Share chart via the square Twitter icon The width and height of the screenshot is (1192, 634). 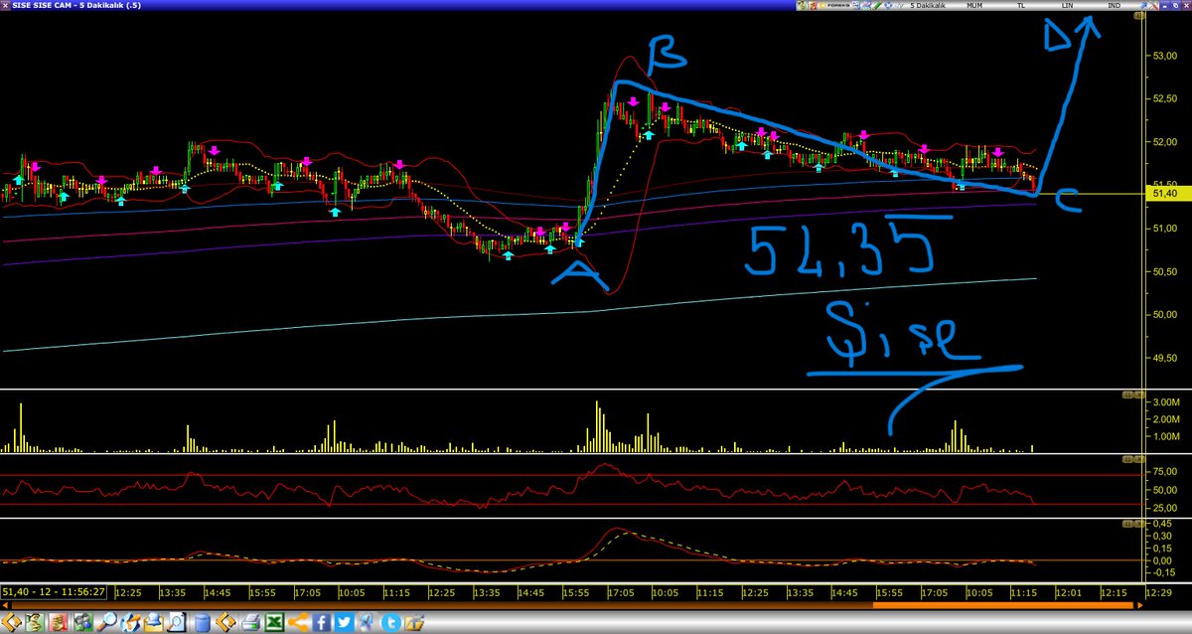(x=344, y=623)
